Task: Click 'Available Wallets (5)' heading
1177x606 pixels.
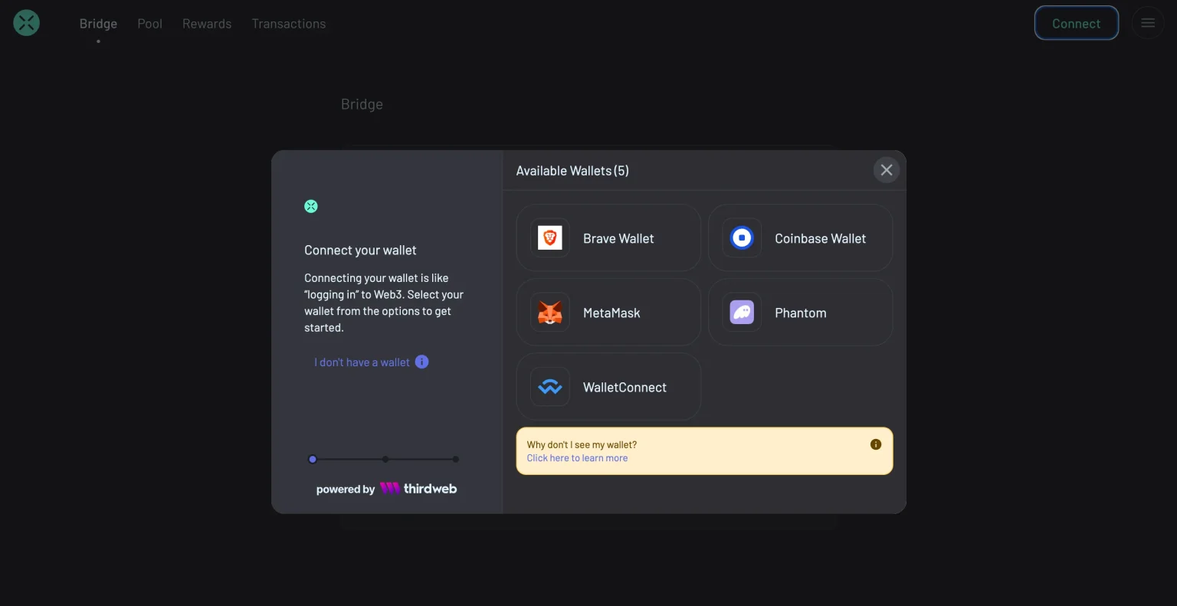Action: (572, 171)
